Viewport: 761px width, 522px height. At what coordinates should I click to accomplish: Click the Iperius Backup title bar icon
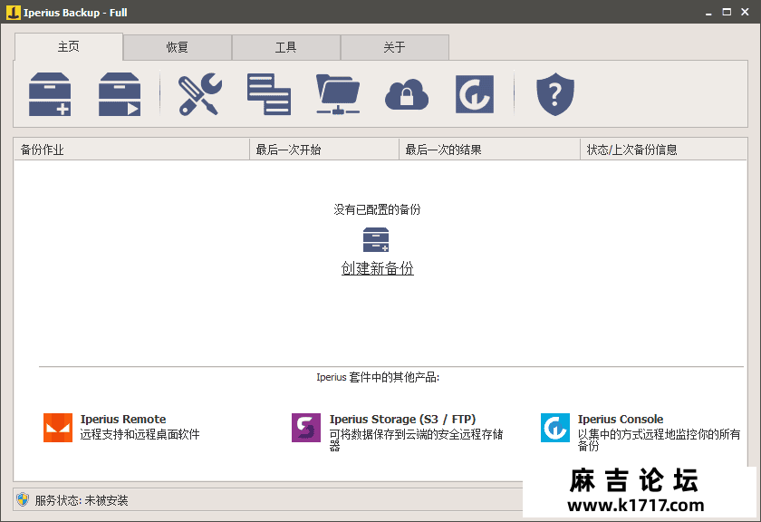[x=13, y=12]
